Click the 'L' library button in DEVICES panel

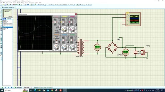(5, 19)
